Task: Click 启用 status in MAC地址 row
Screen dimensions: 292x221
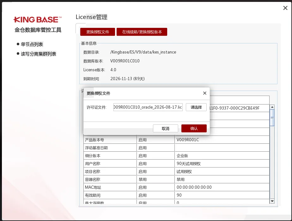Action: click(156, 187)
